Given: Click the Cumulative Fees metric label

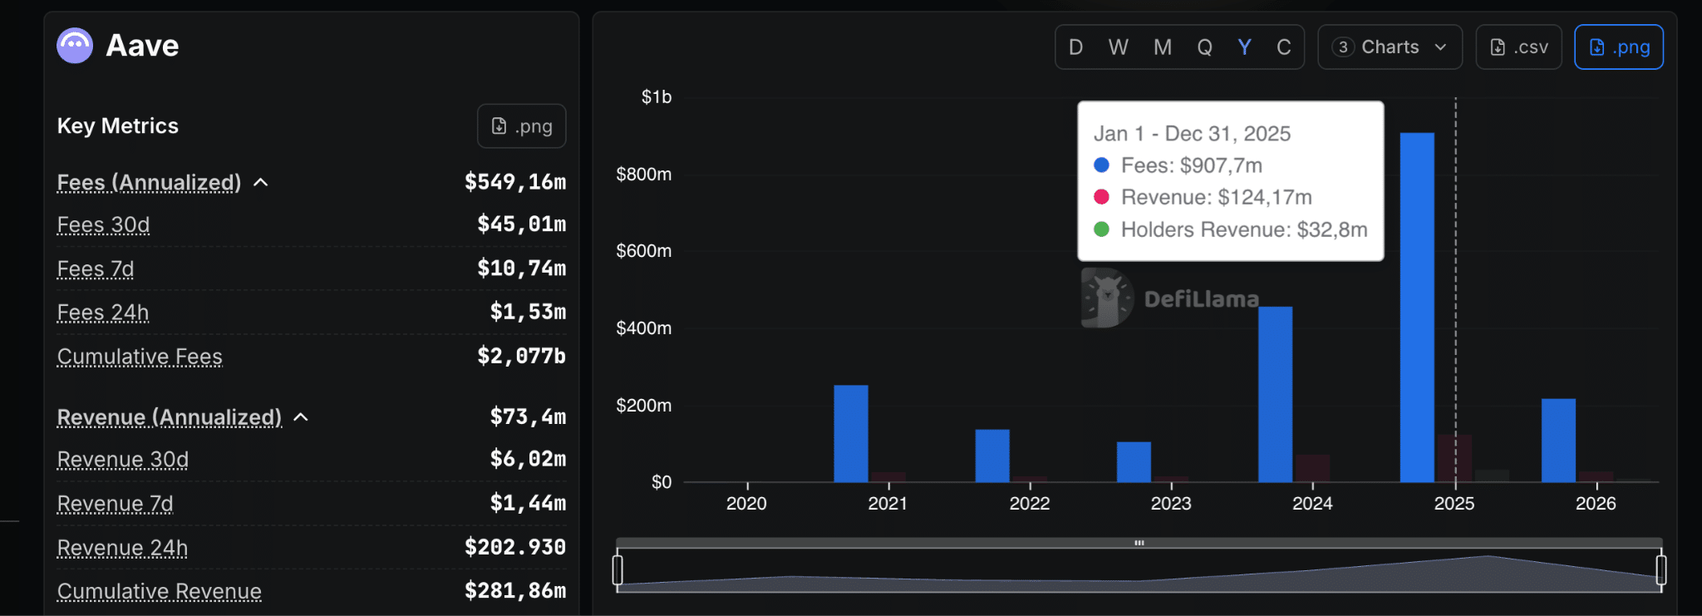Looking at the screenshot, I should pos(140,357).
